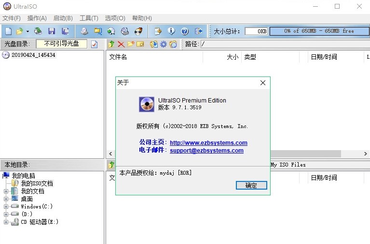Click the 0% of 650MB capacity bar
370x244 pixels.
tap(319, 31)
